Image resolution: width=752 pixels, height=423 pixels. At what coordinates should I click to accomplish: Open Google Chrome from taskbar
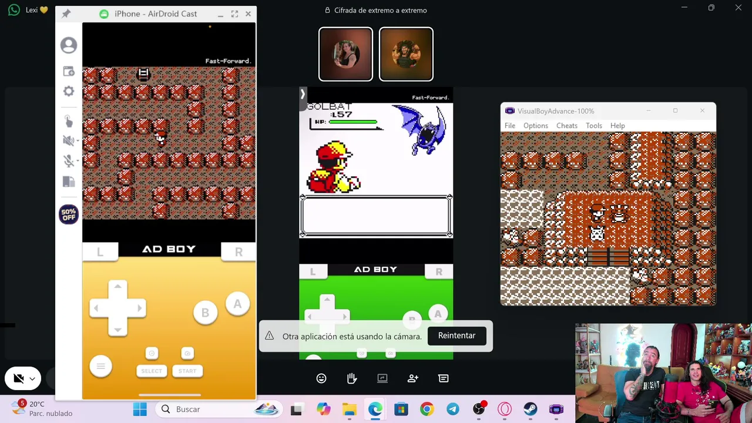[427, 409]
